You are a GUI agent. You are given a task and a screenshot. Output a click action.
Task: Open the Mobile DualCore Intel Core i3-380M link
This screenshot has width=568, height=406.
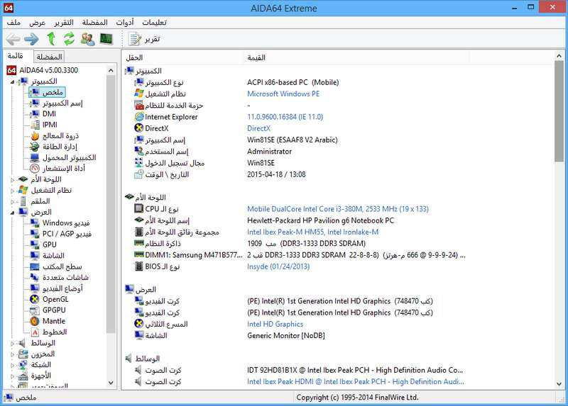[x=338, y=209]
